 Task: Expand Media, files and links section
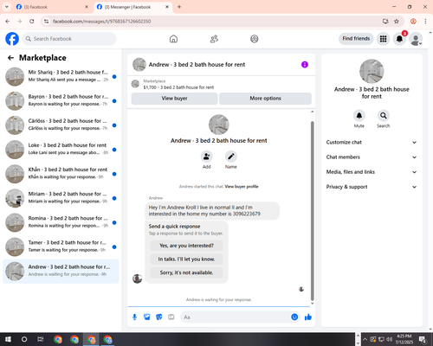coord(372,172)
